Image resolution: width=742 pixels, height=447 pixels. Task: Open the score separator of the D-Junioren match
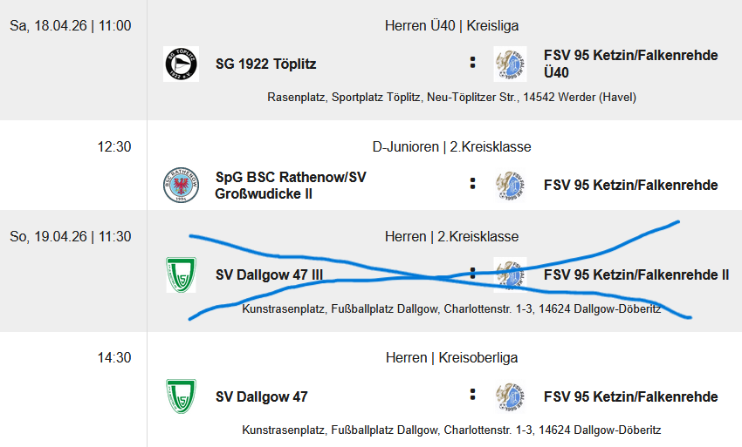click(472, 184)
